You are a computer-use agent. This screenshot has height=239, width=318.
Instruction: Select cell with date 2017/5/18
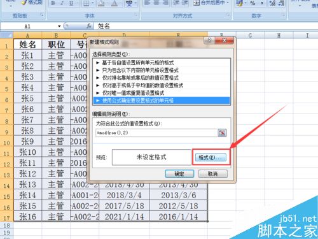pos(124,206)
